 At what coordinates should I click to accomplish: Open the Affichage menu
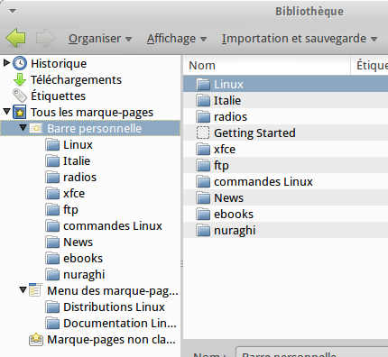point(177,39)
